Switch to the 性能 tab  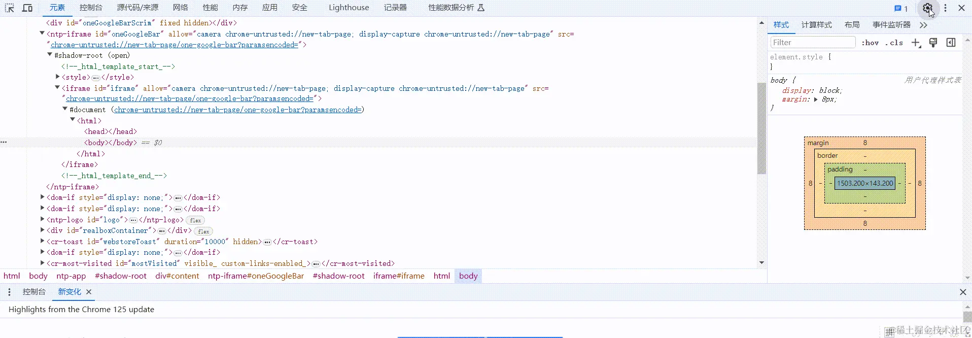pos(210,8)
